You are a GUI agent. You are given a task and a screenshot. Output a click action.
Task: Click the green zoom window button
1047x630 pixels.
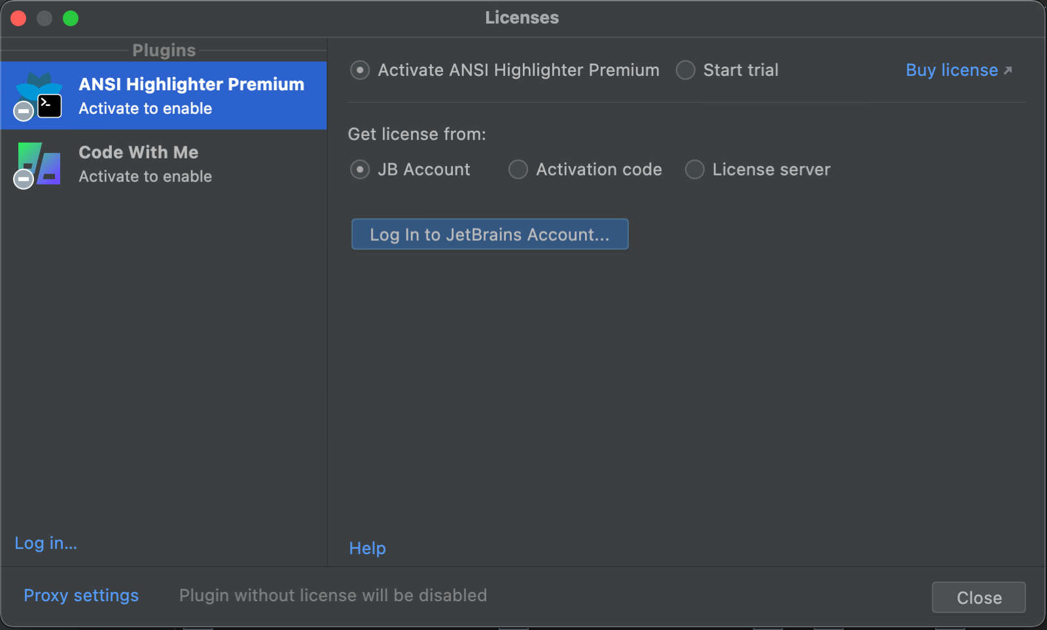[x=71, y=18]
